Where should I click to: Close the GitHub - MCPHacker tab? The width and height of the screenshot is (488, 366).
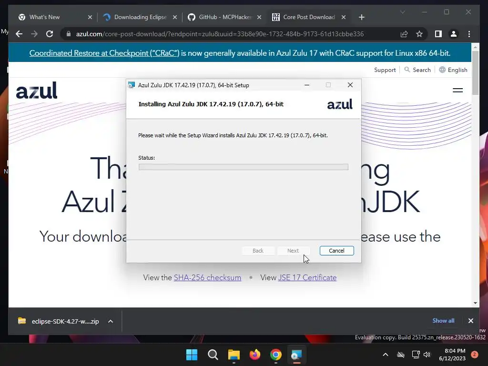[x=259, y=17]
